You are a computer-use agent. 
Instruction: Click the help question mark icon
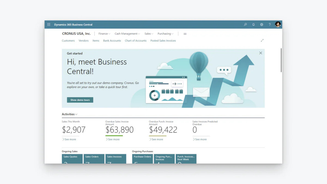pyautogui.click(x=270, y=25)
